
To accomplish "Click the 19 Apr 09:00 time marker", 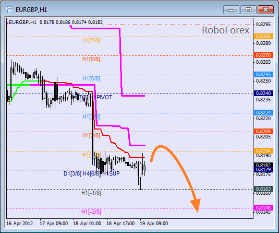I will click(x=154, y=224).
